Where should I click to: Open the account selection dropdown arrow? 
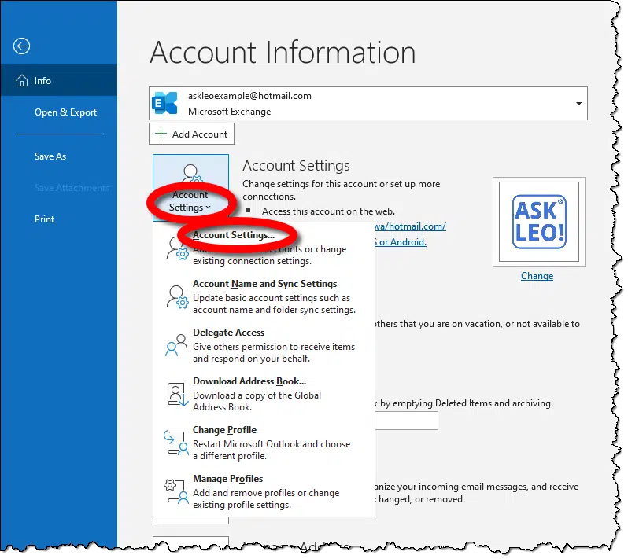point(579,104)
